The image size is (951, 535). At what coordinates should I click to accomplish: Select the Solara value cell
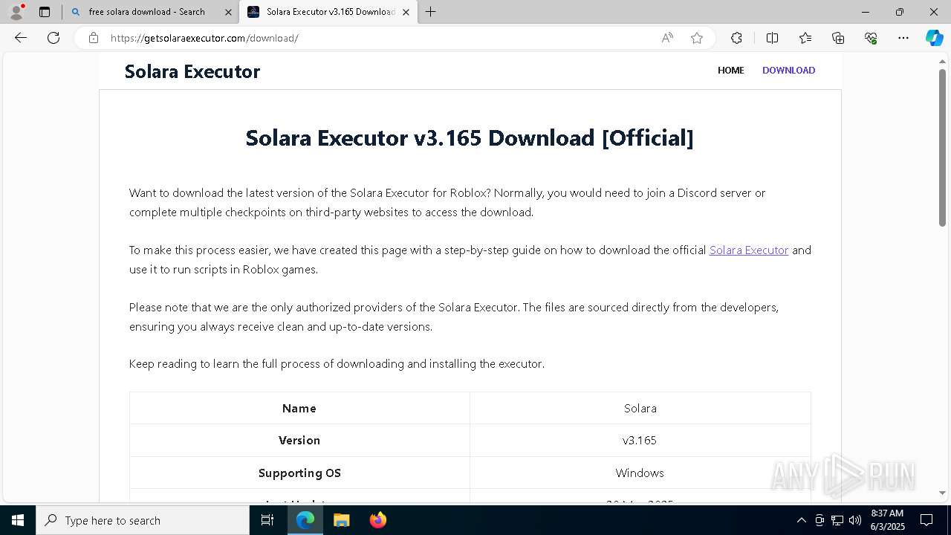[x=640, y=408]
